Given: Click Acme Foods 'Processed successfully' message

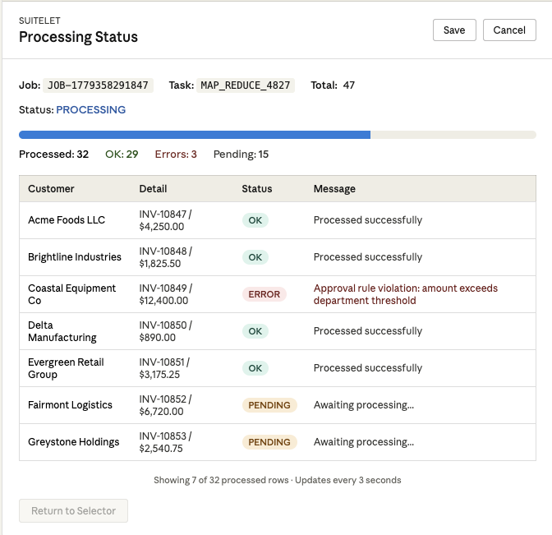Looking at the screenshot, I should [368, 220].
